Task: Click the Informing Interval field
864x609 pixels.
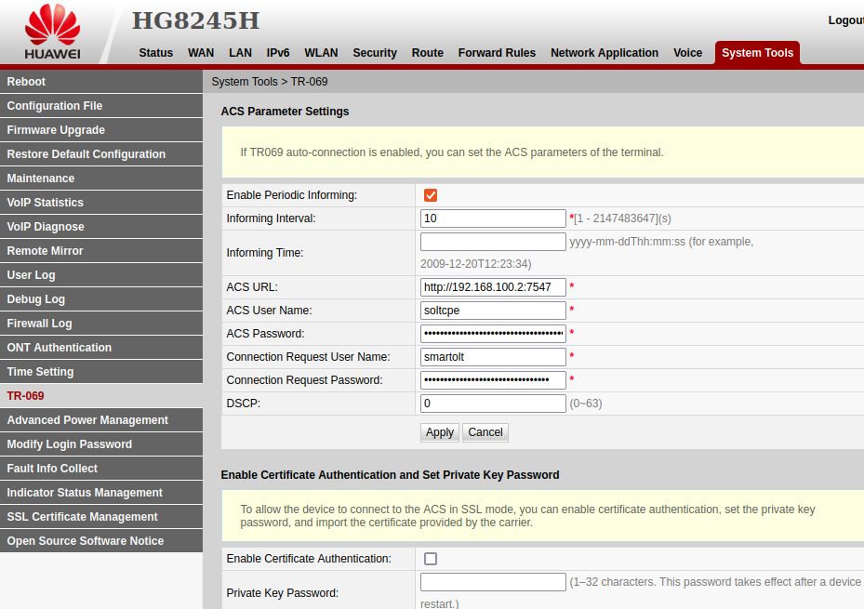Action: [493, 218]
